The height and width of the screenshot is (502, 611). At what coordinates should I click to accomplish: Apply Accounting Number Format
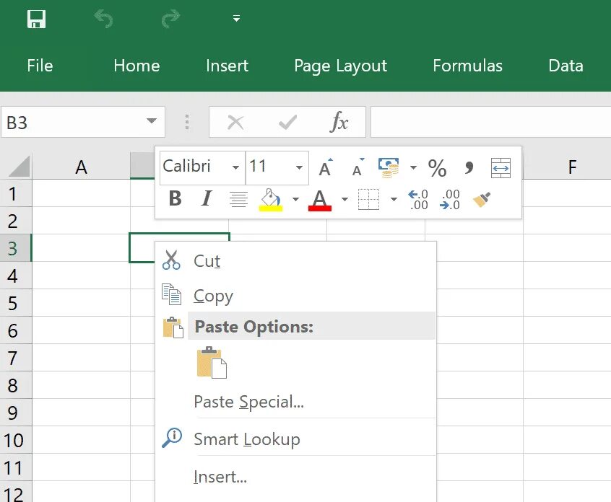pos(389,168)
